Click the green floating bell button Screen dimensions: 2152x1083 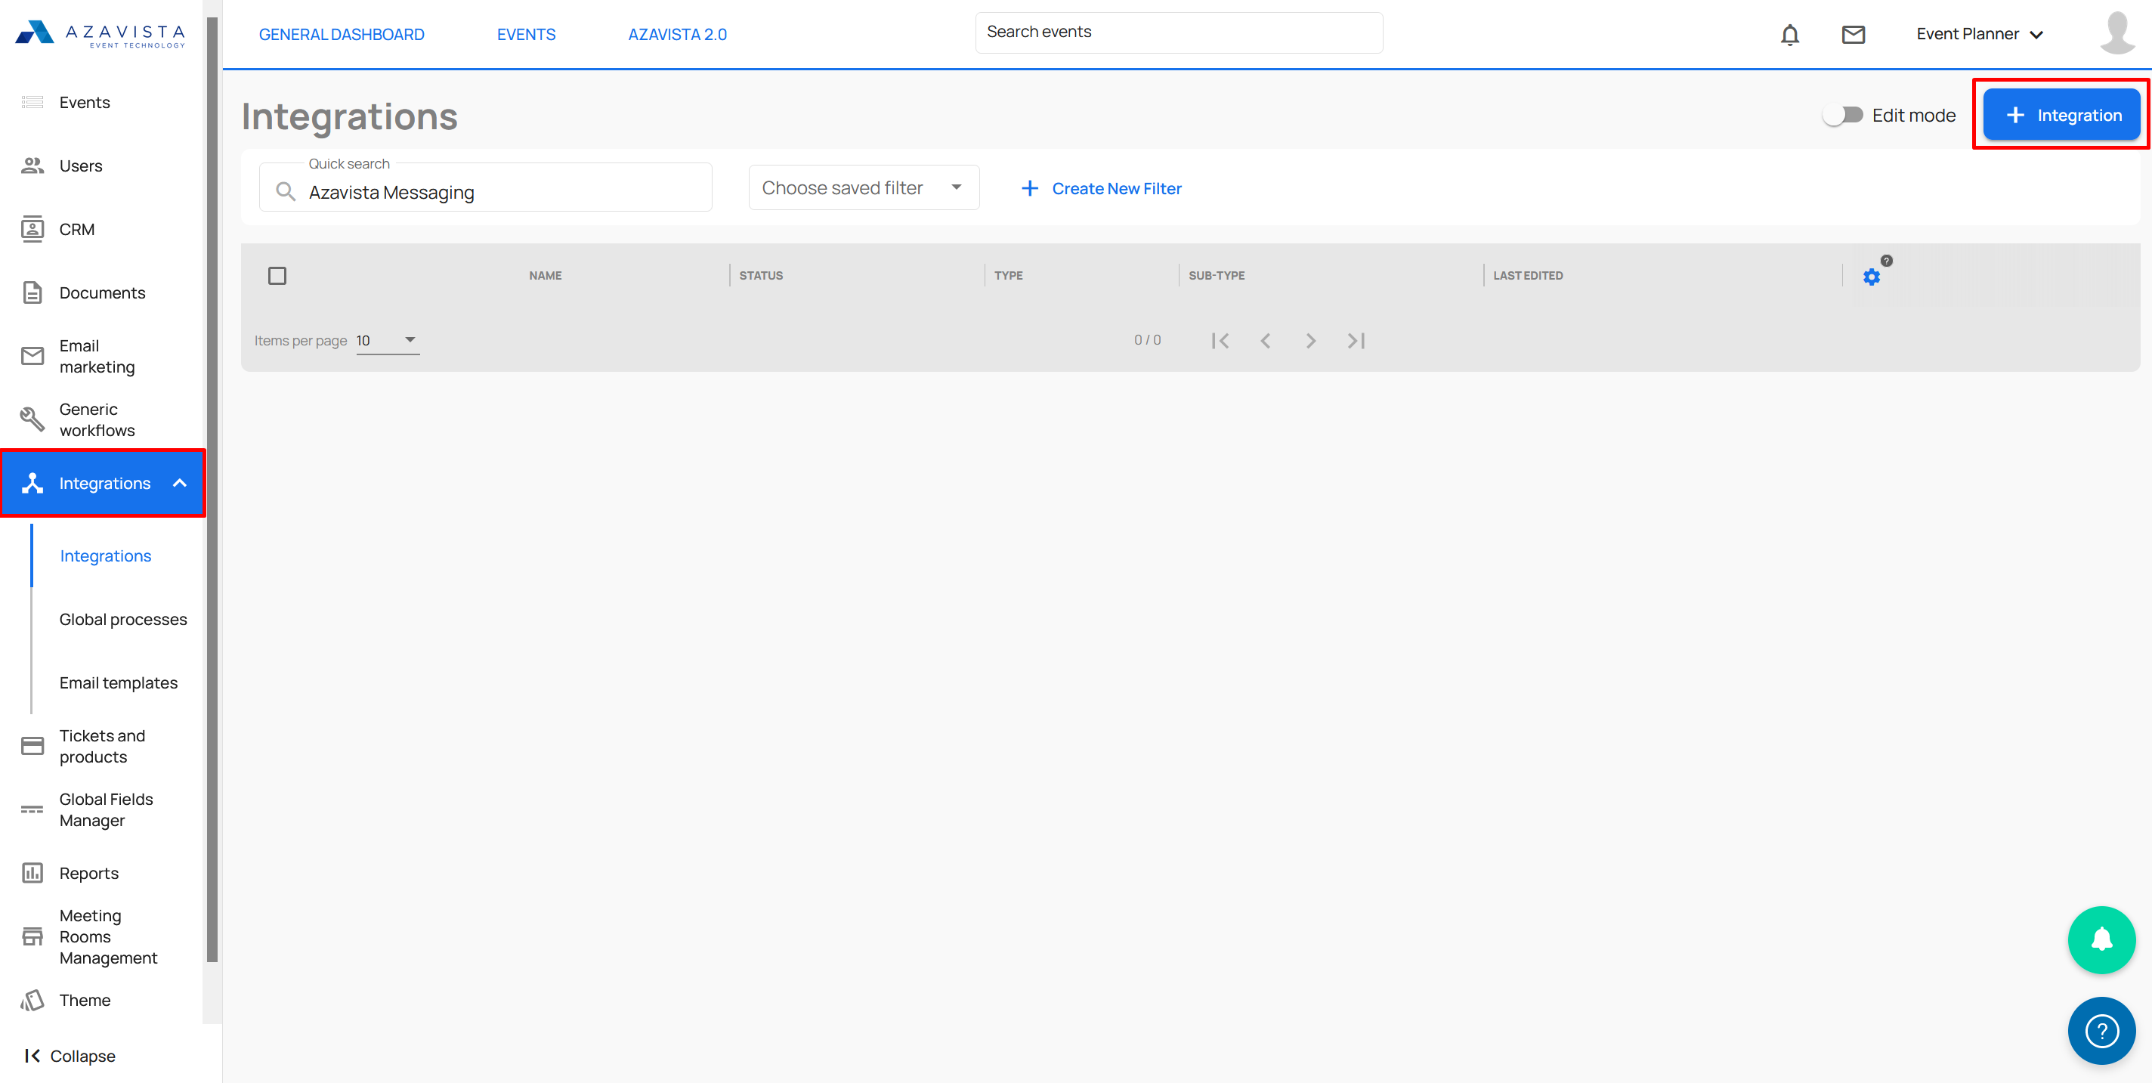click(x=2101, y=940)
